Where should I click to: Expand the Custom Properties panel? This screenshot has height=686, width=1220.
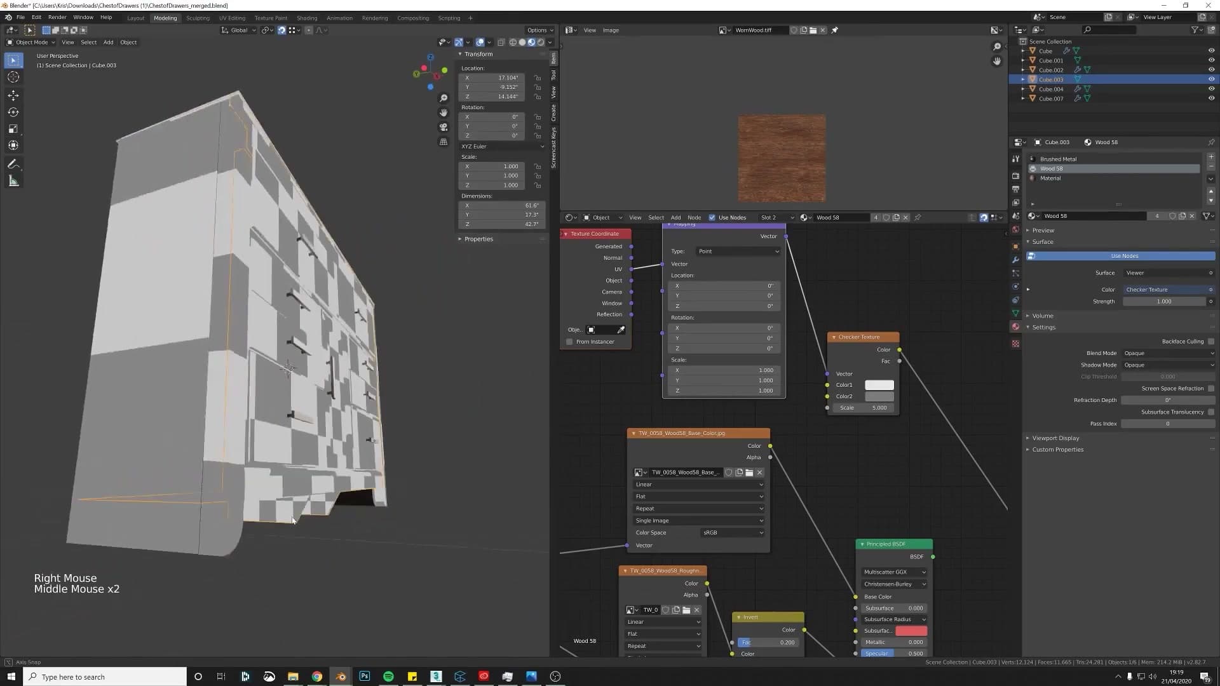pos(1057,450)
